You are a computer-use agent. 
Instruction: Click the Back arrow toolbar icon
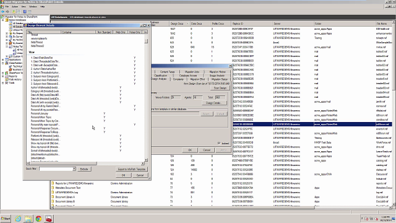coord(2,12)
